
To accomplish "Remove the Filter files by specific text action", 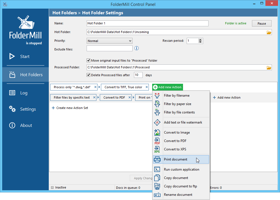I will point(94,97).
